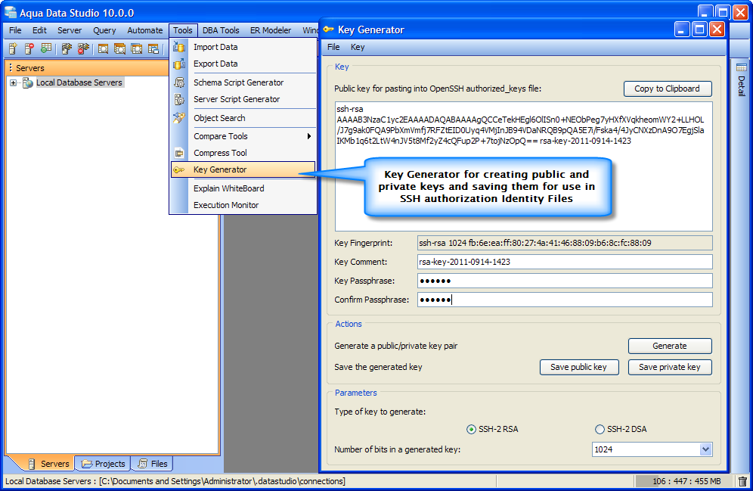The width and height of the screenshot is (753, 491).
Task: Open the Compare Tools submenu arrow
Action: (x=309, y=136)
